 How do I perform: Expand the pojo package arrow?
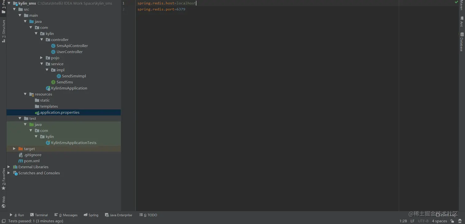click(42, 58)
